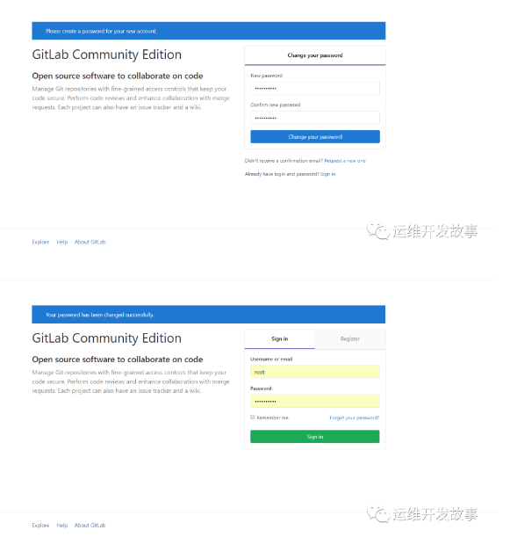Open Help link in upper page footer
Image resolution: width=510 pixels, height=552 pixels.
[62, 243]
